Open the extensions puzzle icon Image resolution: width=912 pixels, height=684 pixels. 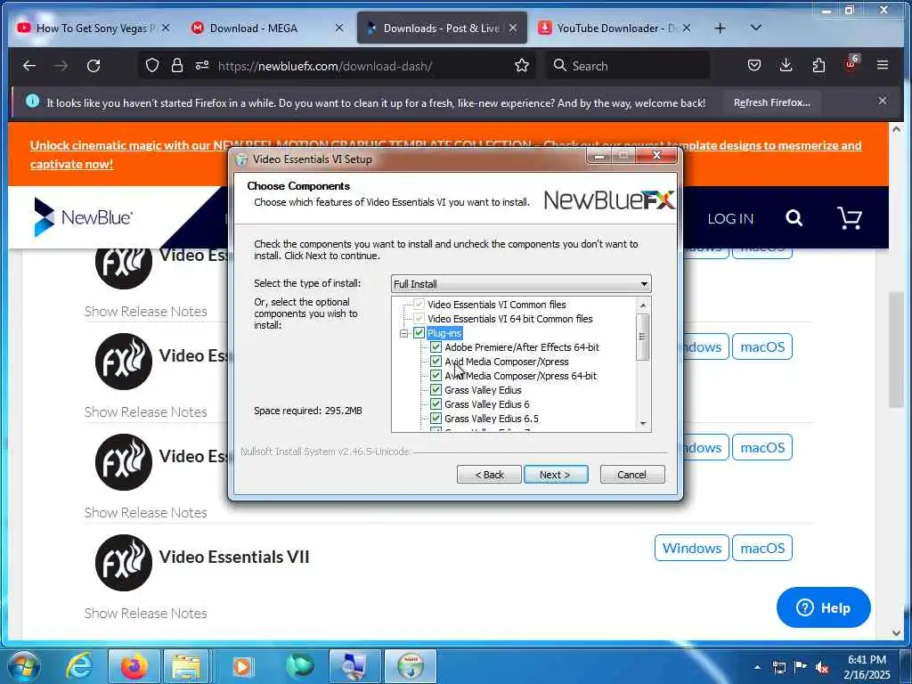point(818,66)
